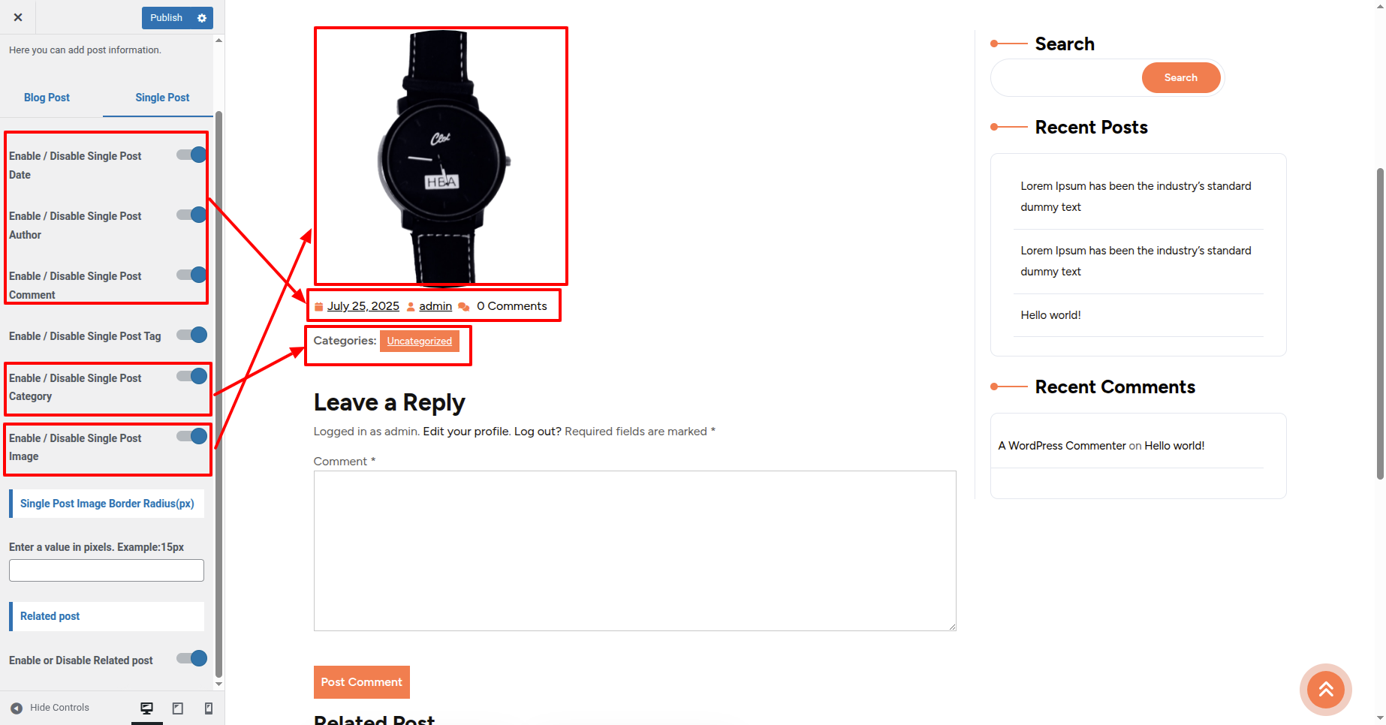
Task: Focus the image border radius input field
Action: point(107,570)
